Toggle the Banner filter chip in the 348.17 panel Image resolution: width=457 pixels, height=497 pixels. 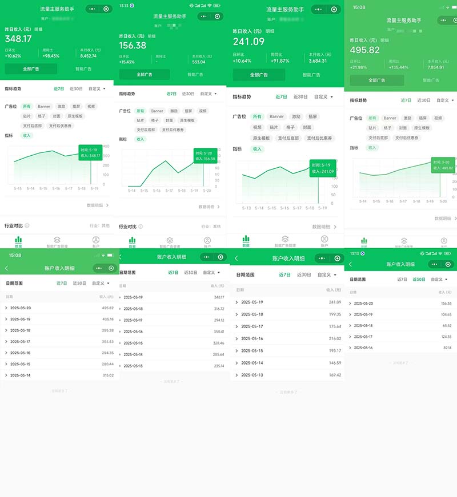pyautogui.click(x=44, y=107)
